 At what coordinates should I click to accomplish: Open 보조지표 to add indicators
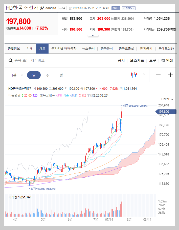pyautogui.click(x=137, y=61)
